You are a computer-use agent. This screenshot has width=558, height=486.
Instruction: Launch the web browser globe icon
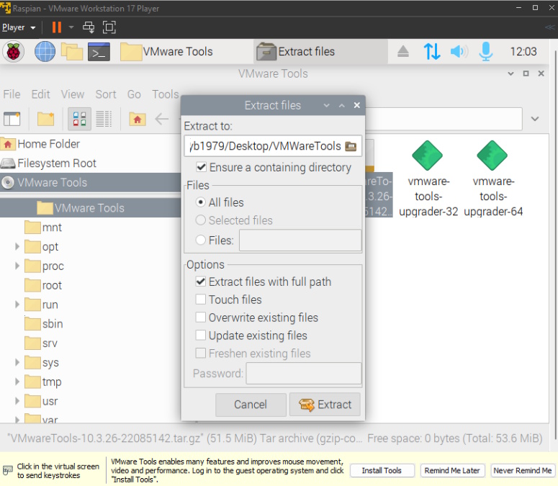[x=45, y=51]
